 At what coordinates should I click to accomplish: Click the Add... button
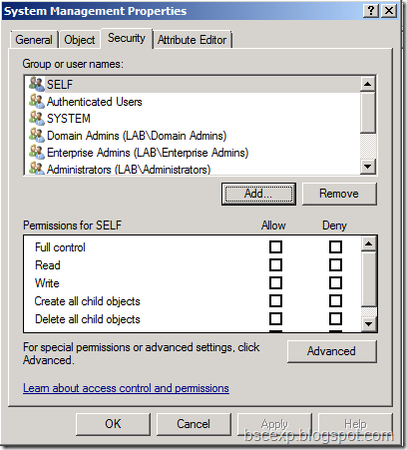coord(258,194)
